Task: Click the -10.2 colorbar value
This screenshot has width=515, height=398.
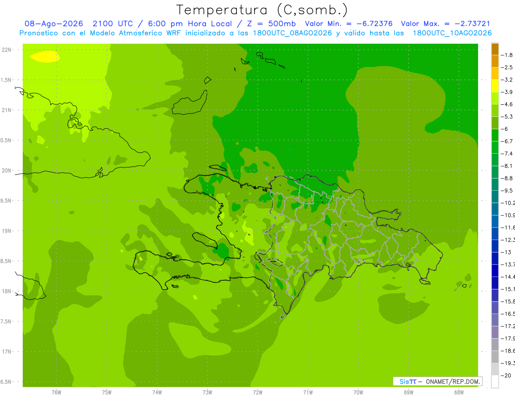Action: [x=508, y=203]
